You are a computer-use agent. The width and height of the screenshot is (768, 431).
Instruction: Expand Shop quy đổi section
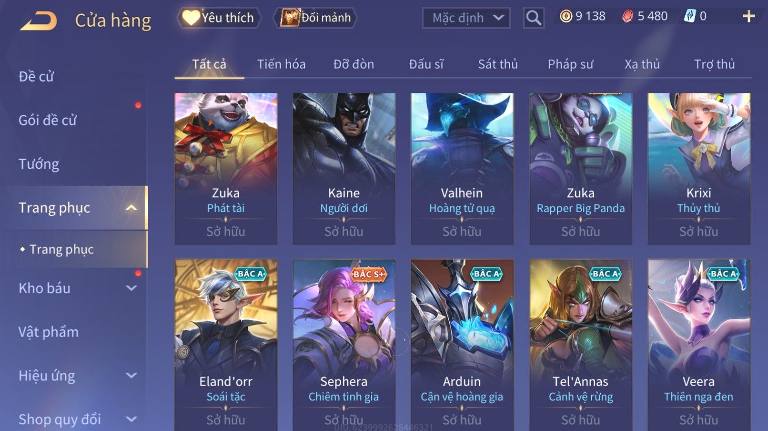pyautogui.click(x=131, y=419)
